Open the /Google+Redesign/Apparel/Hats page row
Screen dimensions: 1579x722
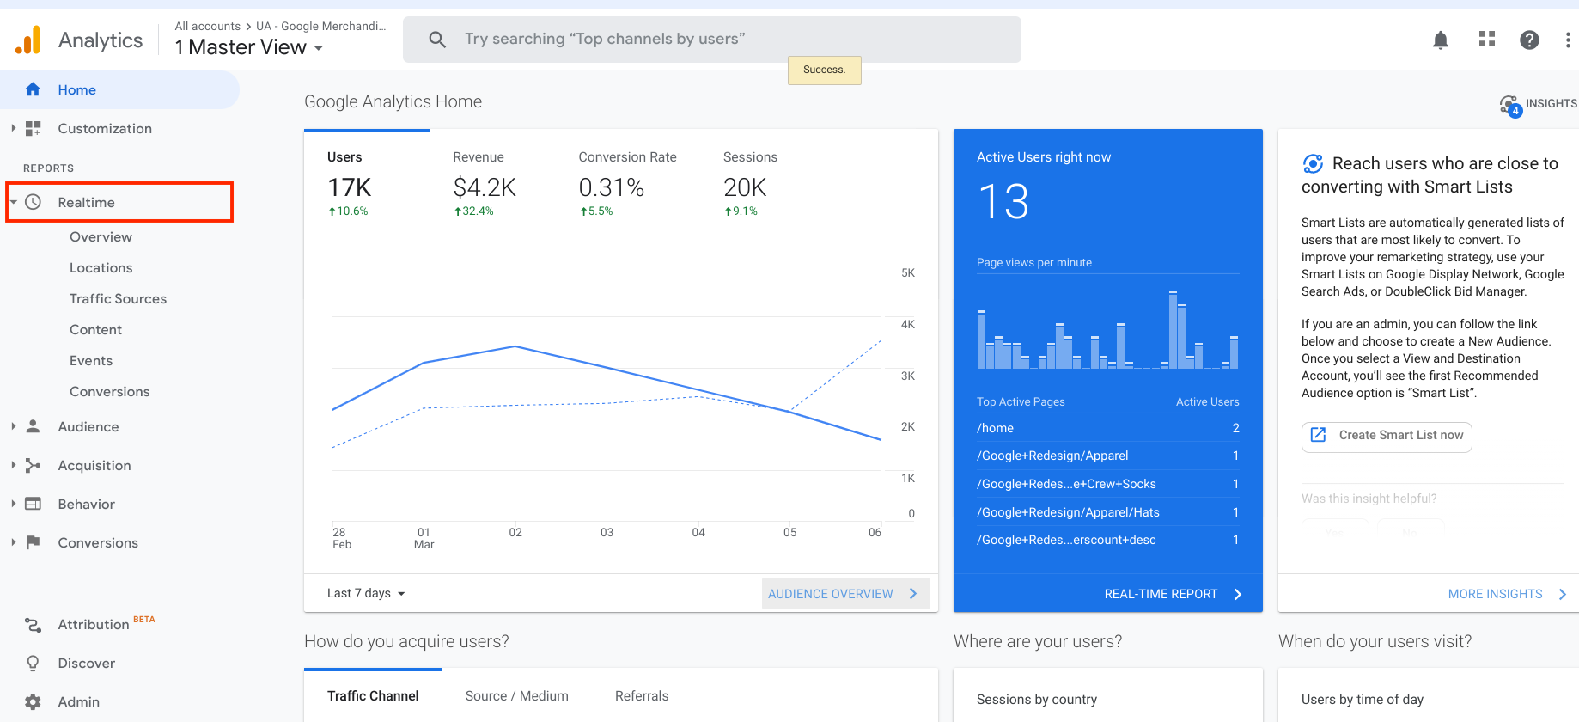point(1108,512)
